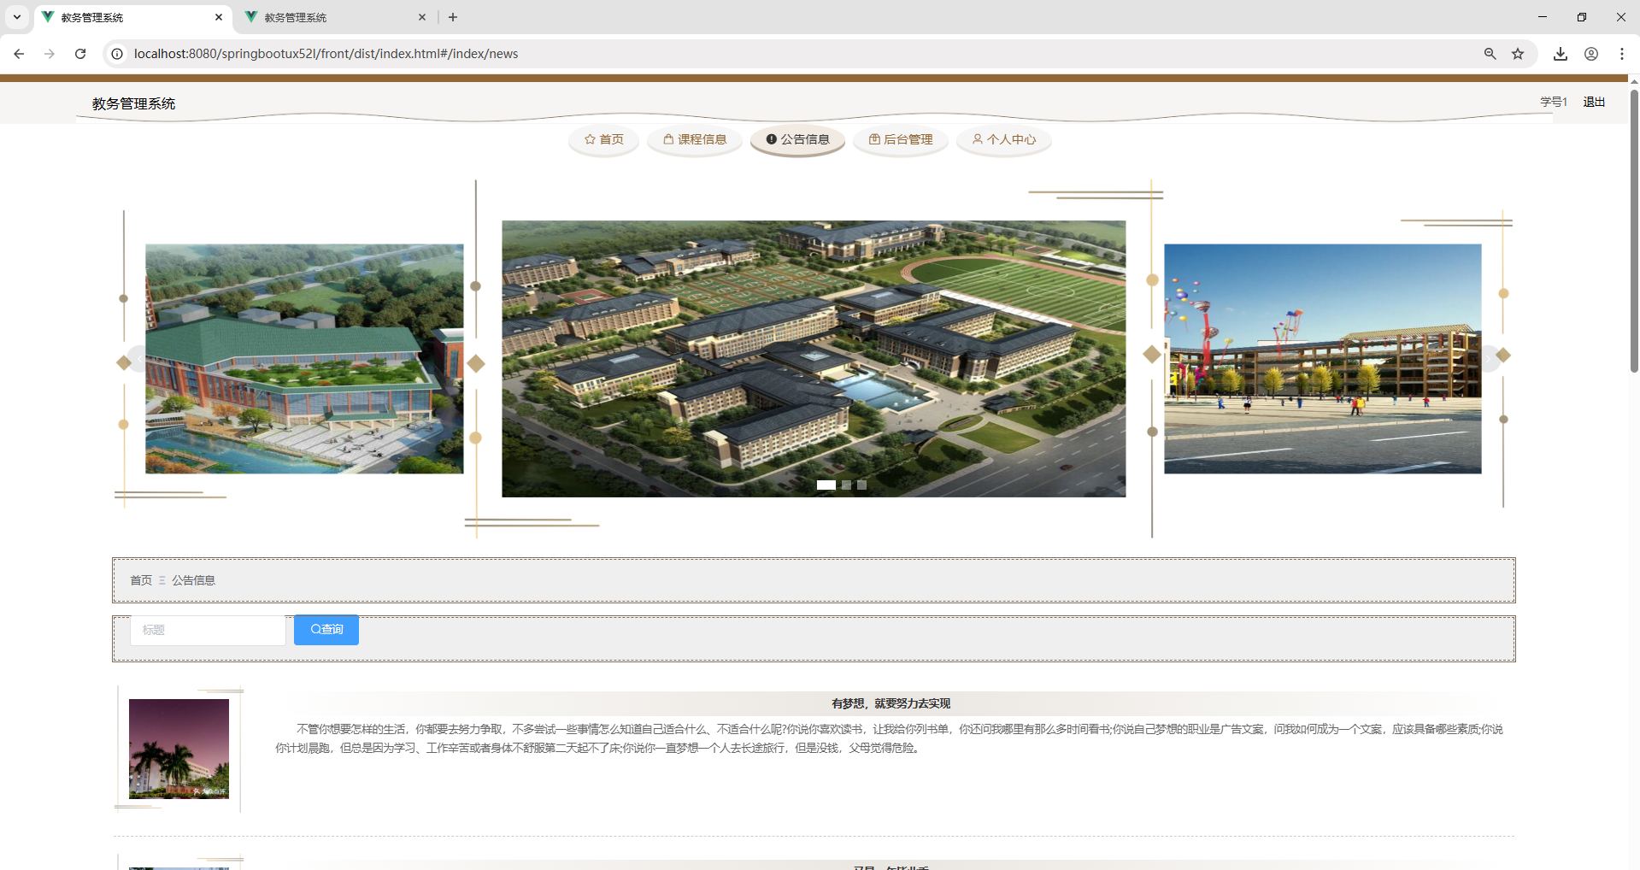Open 公告信息 navigation item
The width and height of the screenshot is (1640, 870).
(x=797, y=139)
